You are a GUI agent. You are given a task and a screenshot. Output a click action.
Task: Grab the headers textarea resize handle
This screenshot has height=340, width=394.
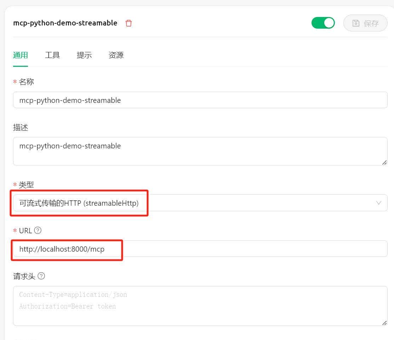pyautogui.click(x=384, y=323)
